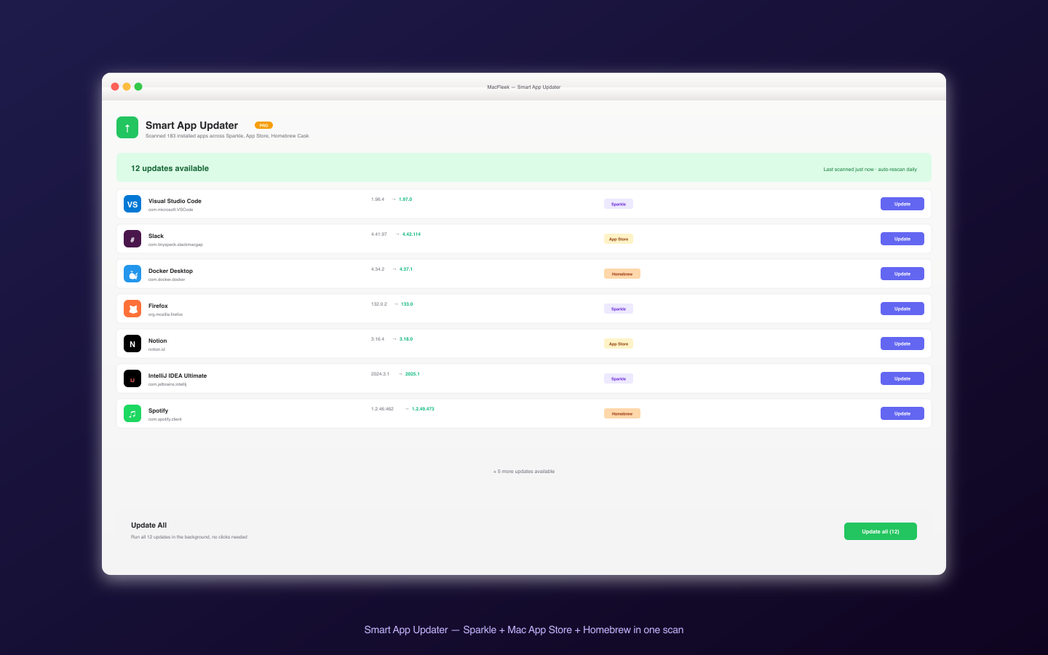Viewport: 1048px width, 655px height.
Task: Click the Docker Desktop whale icon
Action: [132, 274]
